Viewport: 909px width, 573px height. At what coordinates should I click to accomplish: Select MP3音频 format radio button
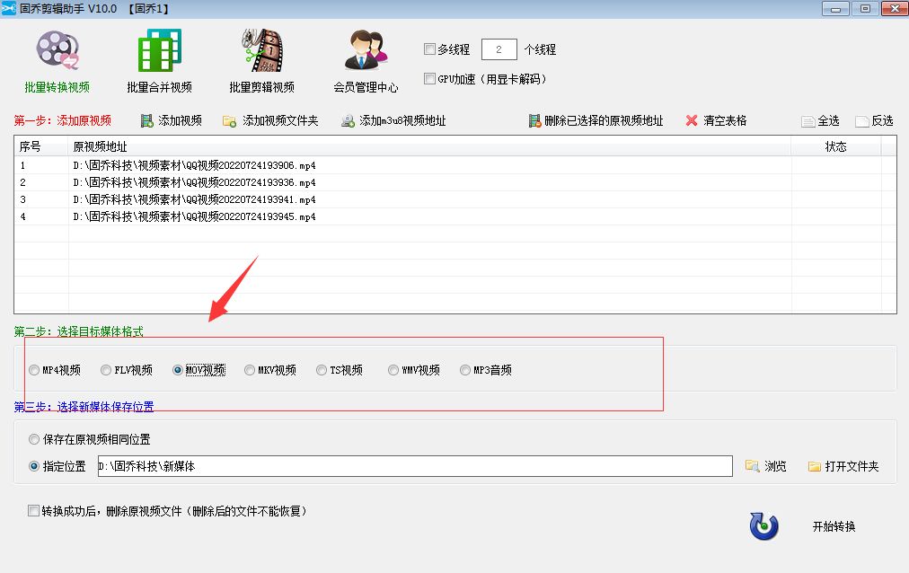click(465, 370)
